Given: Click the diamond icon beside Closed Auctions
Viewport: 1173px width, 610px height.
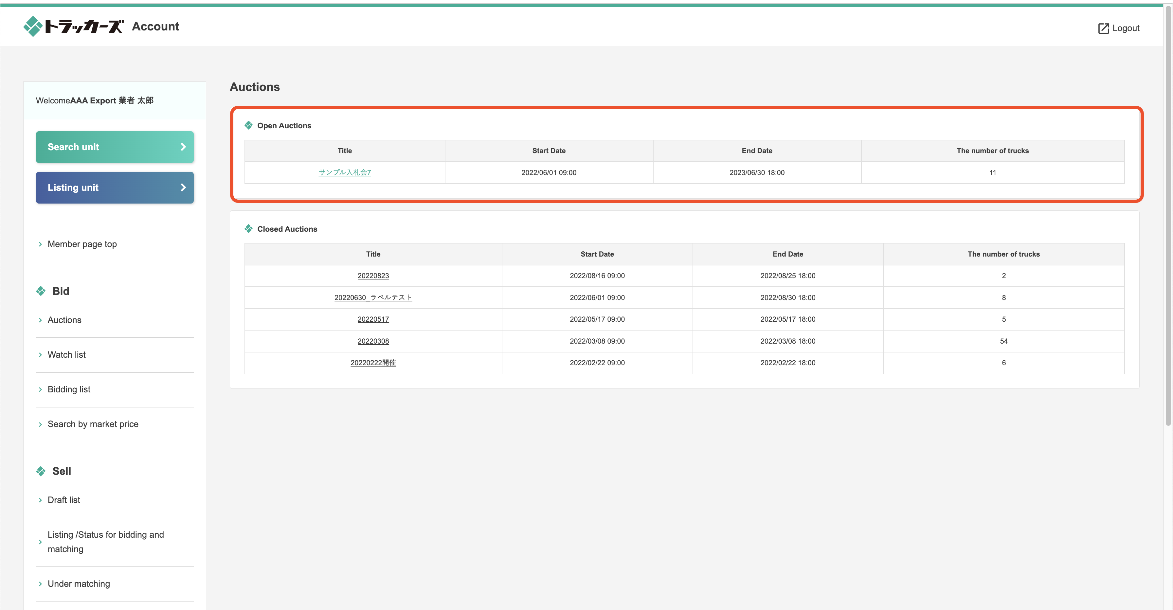Looking at the screenshot, I should coord(249,228).
